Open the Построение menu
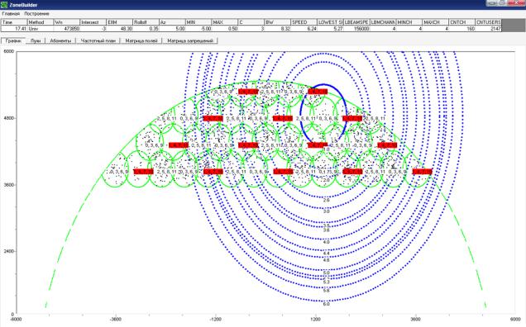The image size is (526, 327). [x=36, y=14]
